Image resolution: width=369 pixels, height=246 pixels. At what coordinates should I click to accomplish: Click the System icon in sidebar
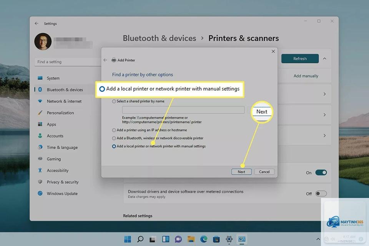pyautogui.click(x=40, y=78)
